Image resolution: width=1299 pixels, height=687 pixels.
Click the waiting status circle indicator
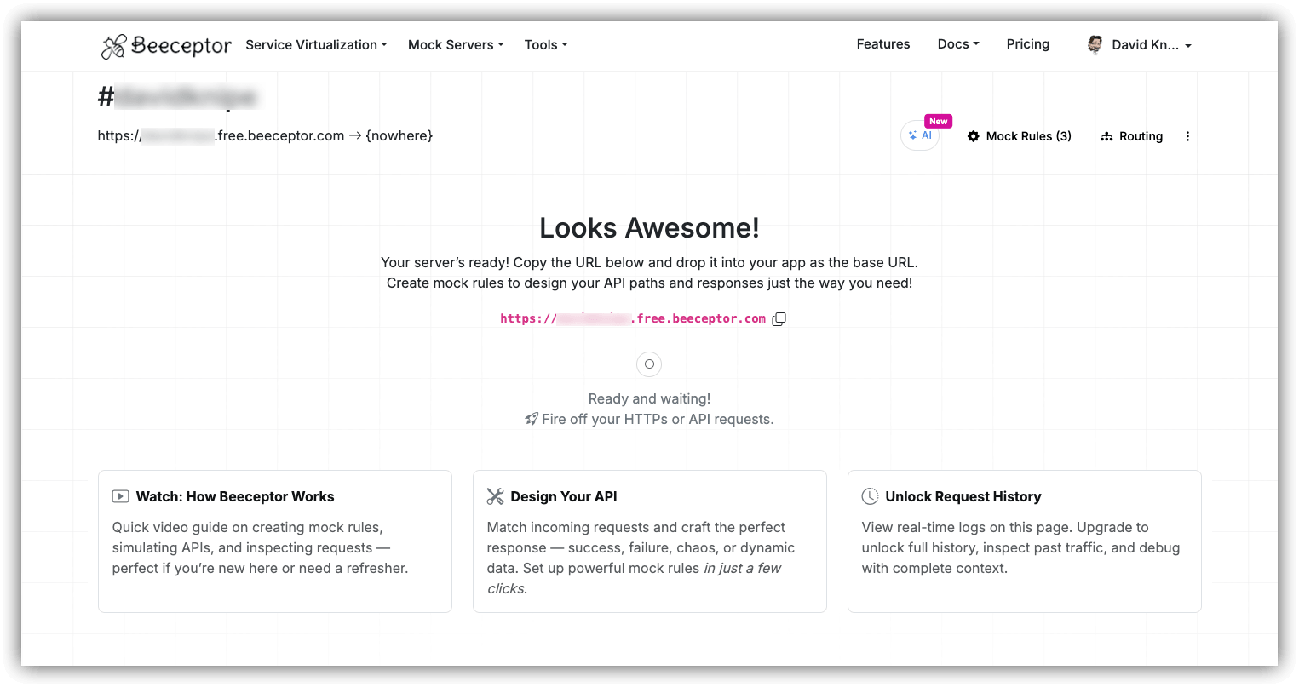[x=649, y=364]
